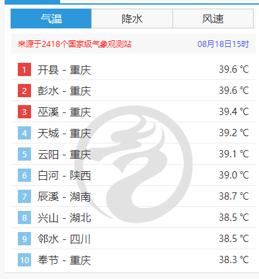Open the 兴山 - 湖北 entry

(64, 218)
